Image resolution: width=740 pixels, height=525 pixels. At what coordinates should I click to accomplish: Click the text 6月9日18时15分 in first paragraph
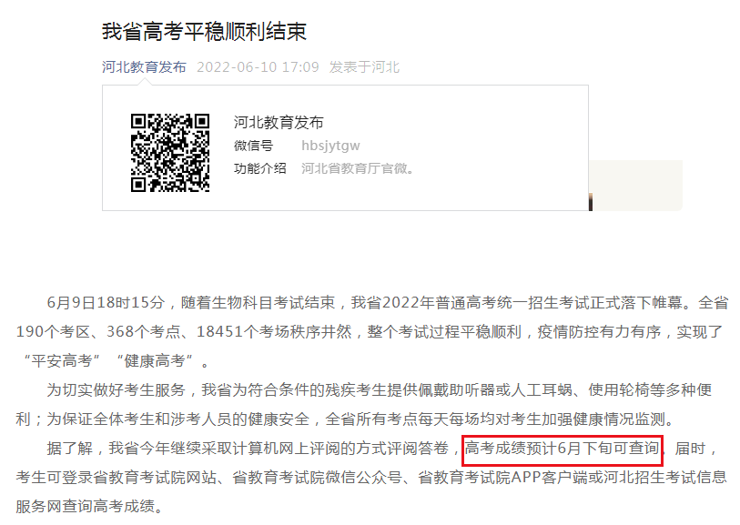point(106,302)
